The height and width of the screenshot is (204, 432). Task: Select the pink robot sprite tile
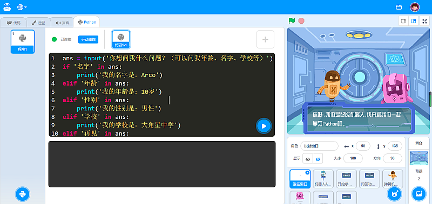point(300,198)
